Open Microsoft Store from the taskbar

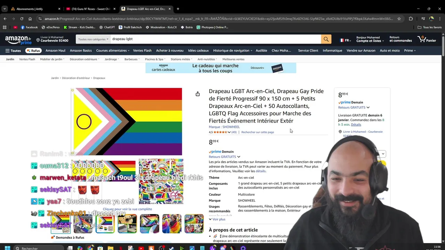point(100,248)
